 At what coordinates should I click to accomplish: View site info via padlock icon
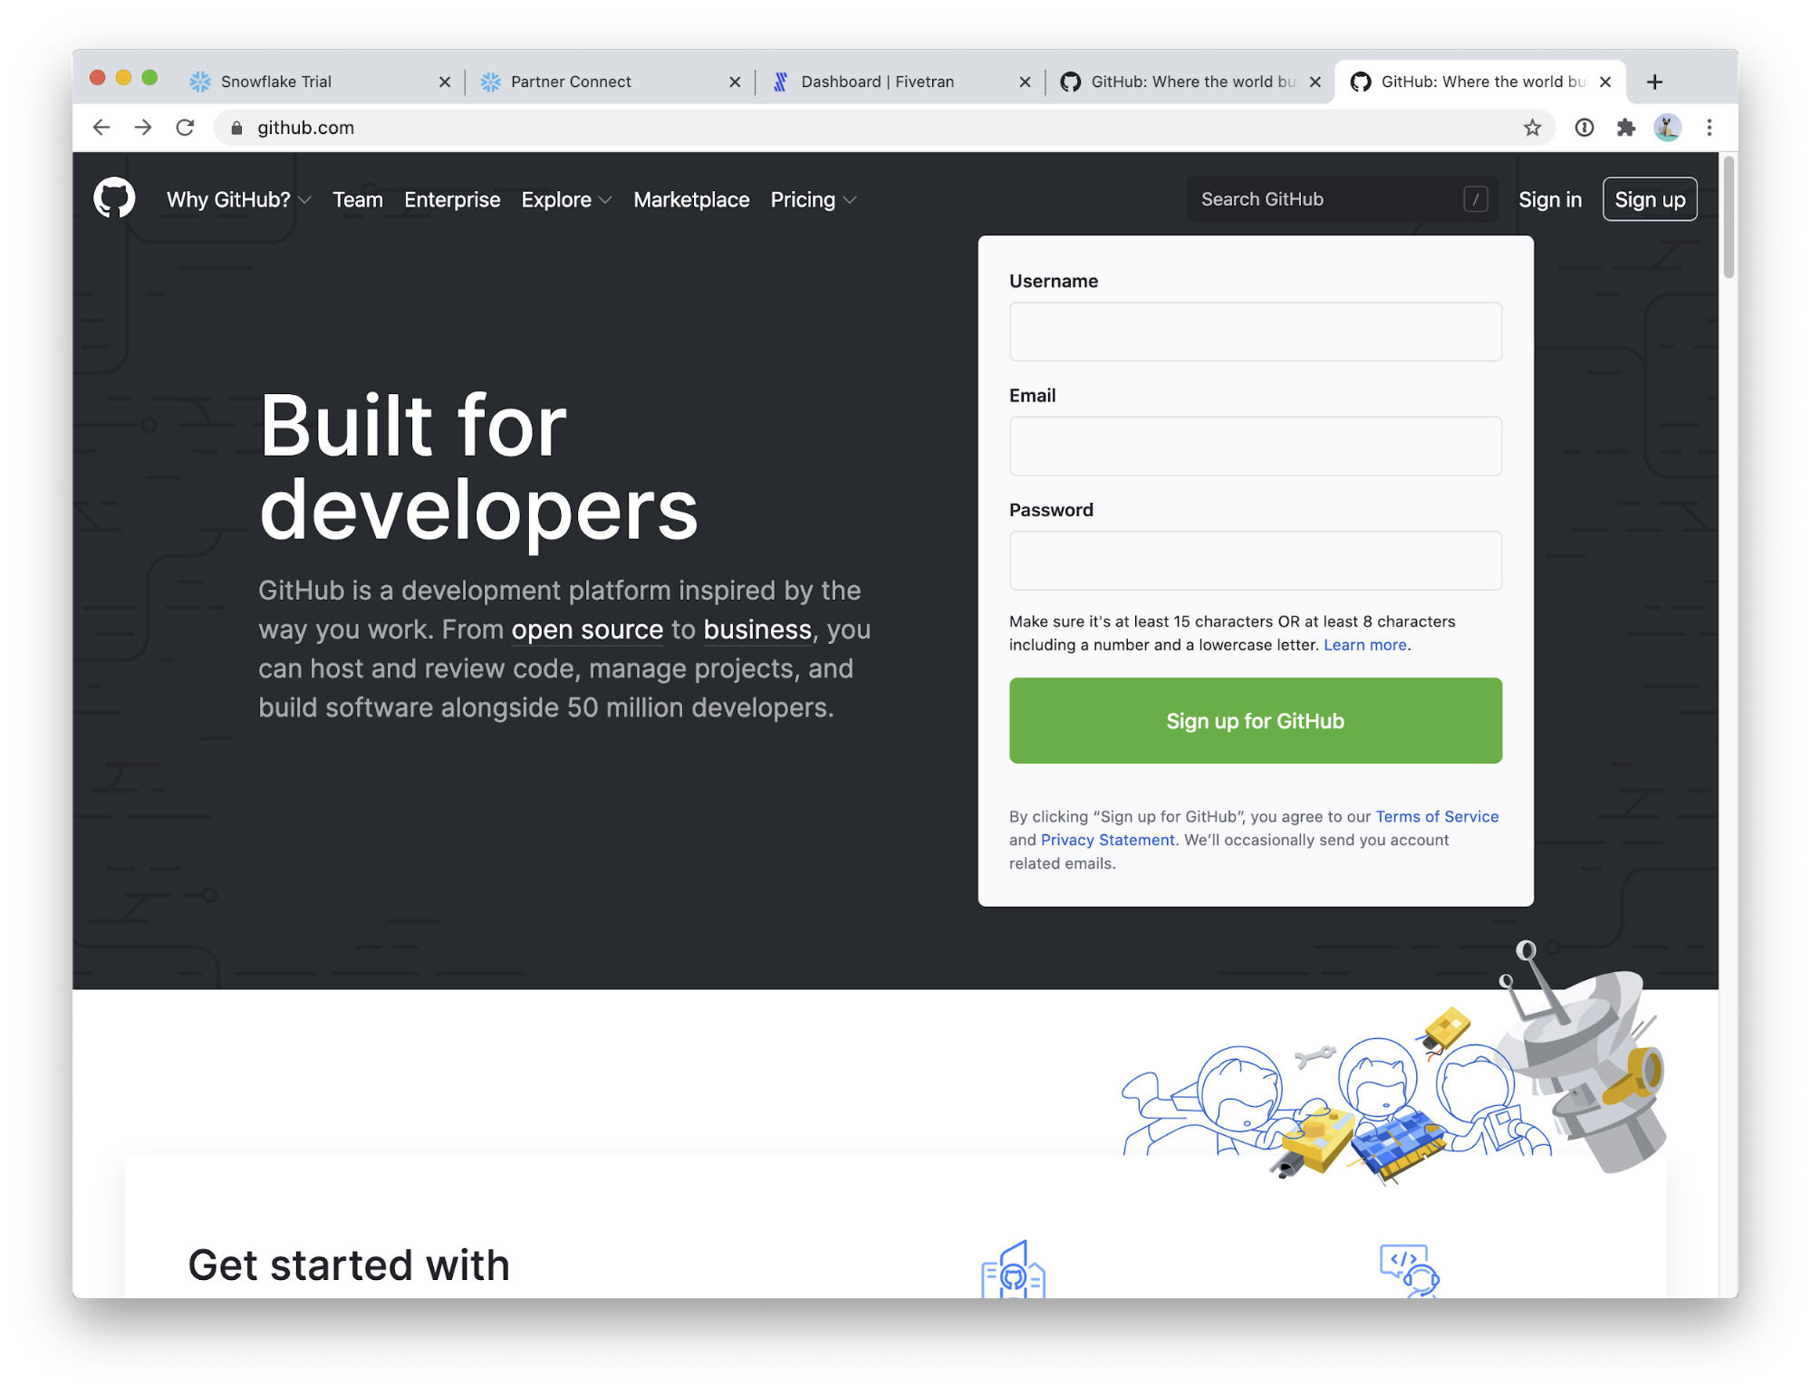click(x=236, y=128)
